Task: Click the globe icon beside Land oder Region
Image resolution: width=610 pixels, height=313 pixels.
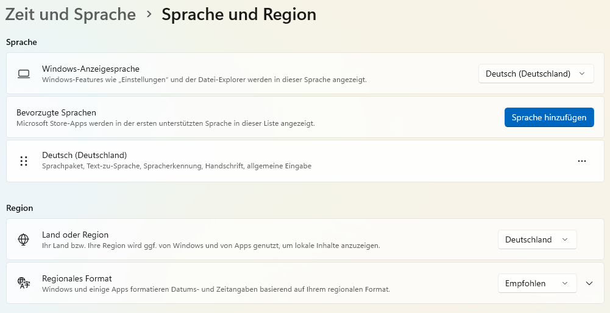Action: 24,239
